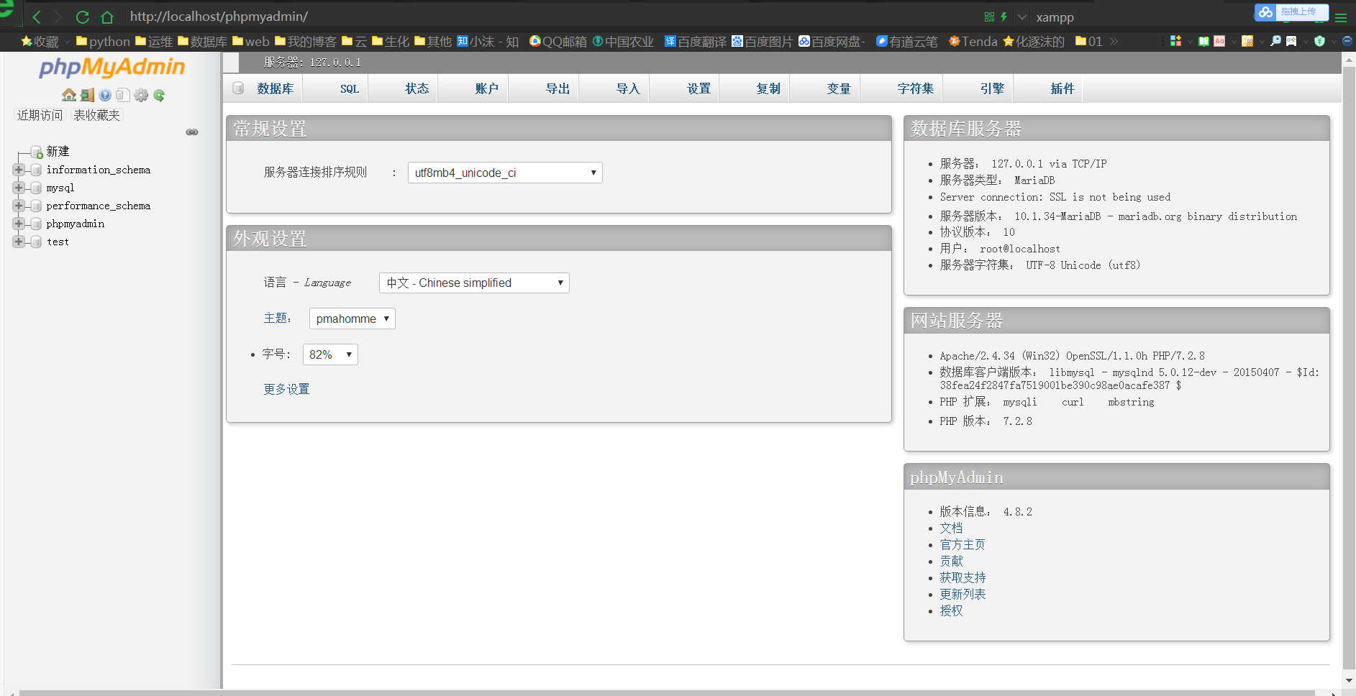This screenshot has height=696, width=1356.
Task: Expand the phpmyadmin tree node
Action: point(19,224)
